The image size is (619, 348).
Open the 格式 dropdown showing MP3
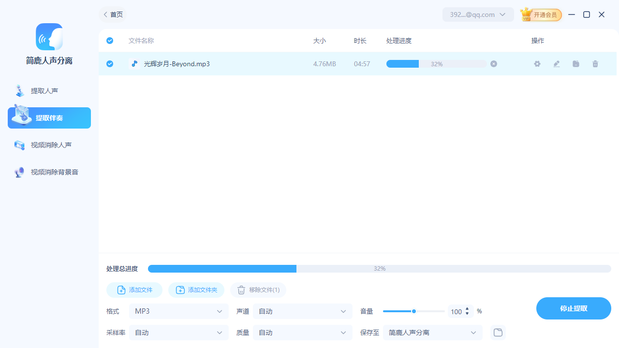pyautogui.click(x=178, y=311)
